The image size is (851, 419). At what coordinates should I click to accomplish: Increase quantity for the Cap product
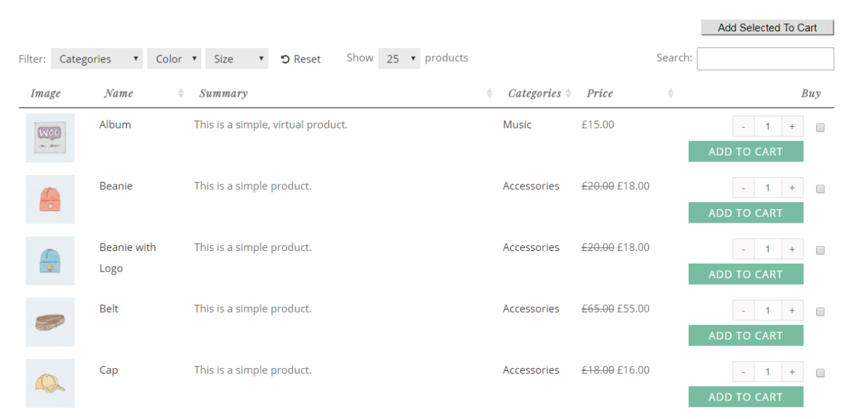pyautogui.click(x=792, y=371)
